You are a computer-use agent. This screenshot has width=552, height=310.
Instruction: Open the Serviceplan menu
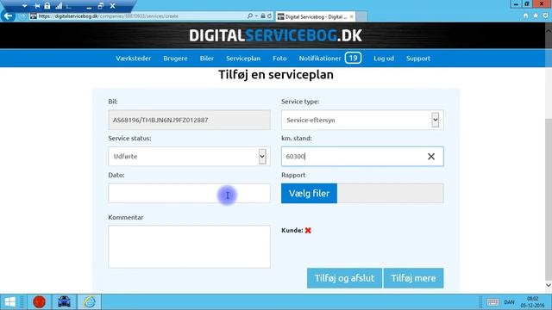243,59
